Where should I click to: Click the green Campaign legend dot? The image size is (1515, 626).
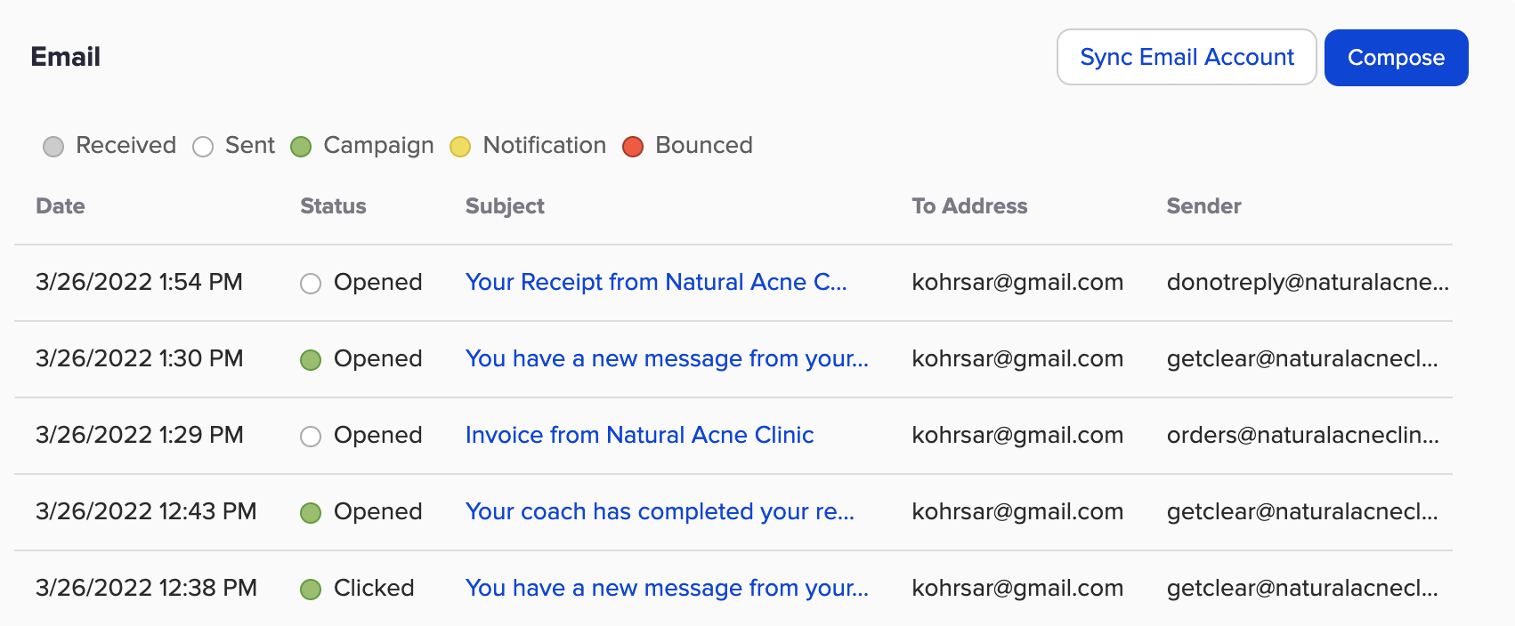coord(301,147)
